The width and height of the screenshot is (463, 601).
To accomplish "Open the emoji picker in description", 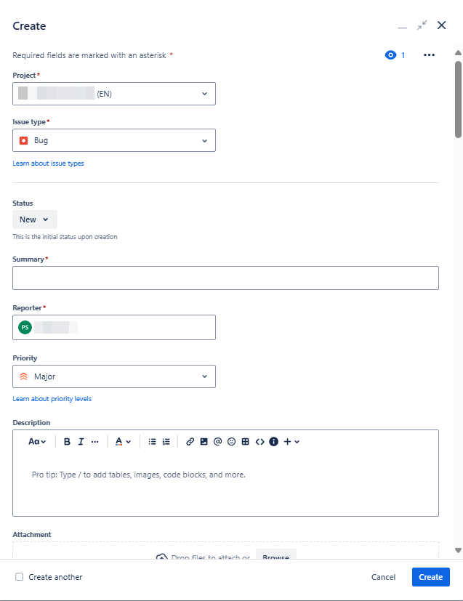I will (231, 442).
